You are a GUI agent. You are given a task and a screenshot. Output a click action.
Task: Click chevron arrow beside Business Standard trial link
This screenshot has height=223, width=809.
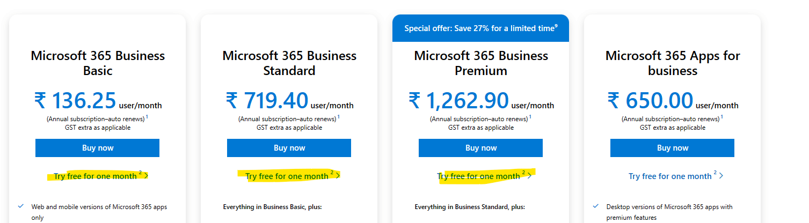pos(338,176)
